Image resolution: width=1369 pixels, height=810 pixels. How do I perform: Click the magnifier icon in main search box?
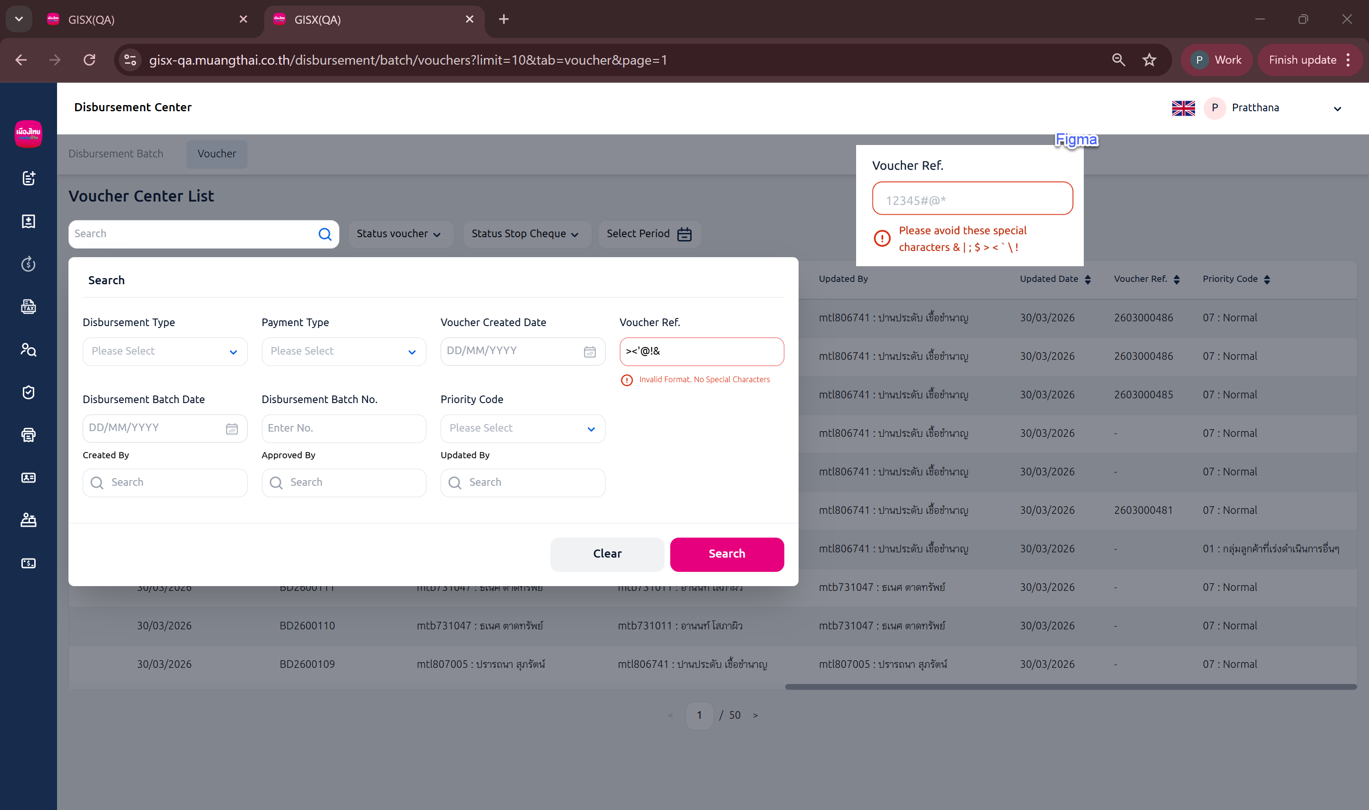[325, 234]
